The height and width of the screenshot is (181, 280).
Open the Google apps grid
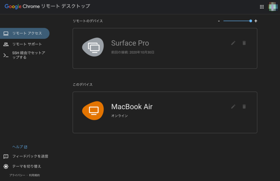click(x=262, y=7)
